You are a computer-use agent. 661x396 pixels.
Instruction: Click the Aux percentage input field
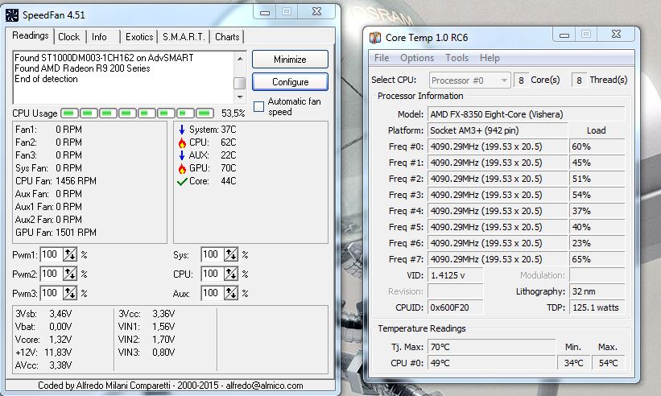pos(213,293)
